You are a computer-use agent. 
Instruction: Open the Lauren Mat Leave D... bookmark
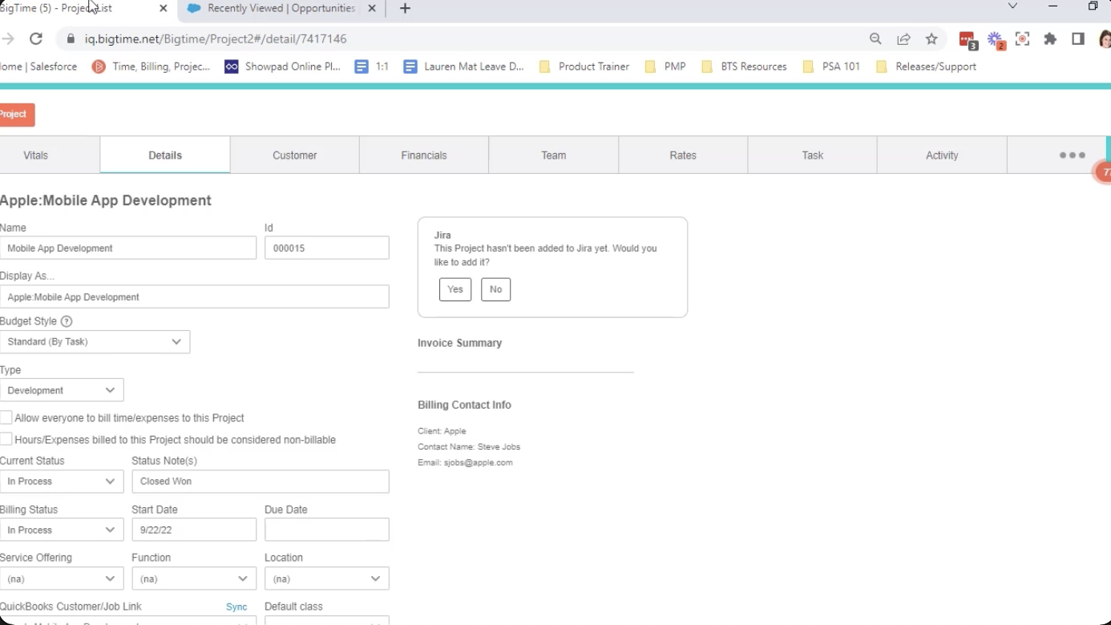(464, 67)
